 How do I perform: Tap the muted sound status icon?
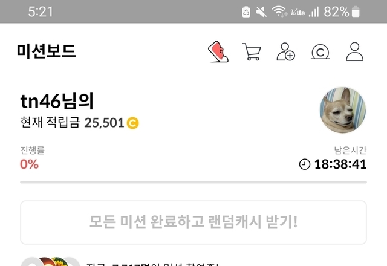[x=261, y=11]
